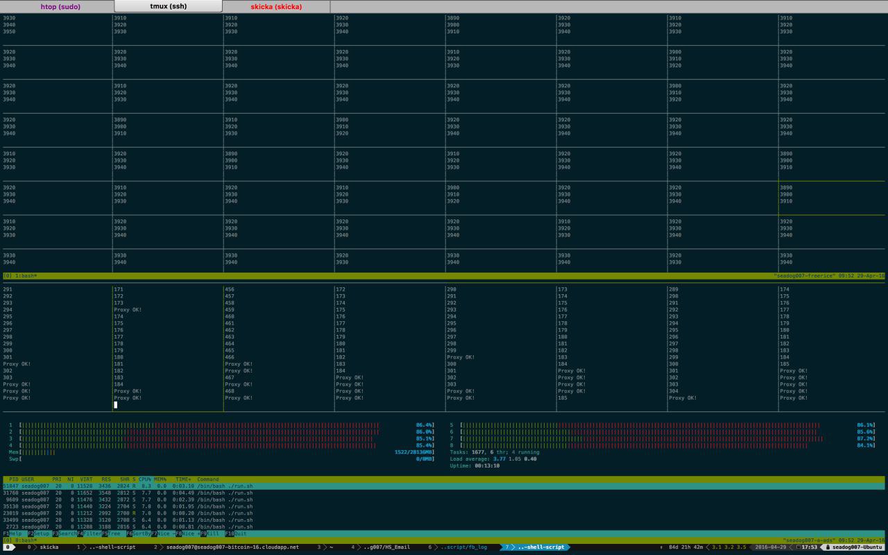Click the block cursor in the lower pane
Viewport: 888px width, 555px height.
pyautogui.click(x=116, y=405)
